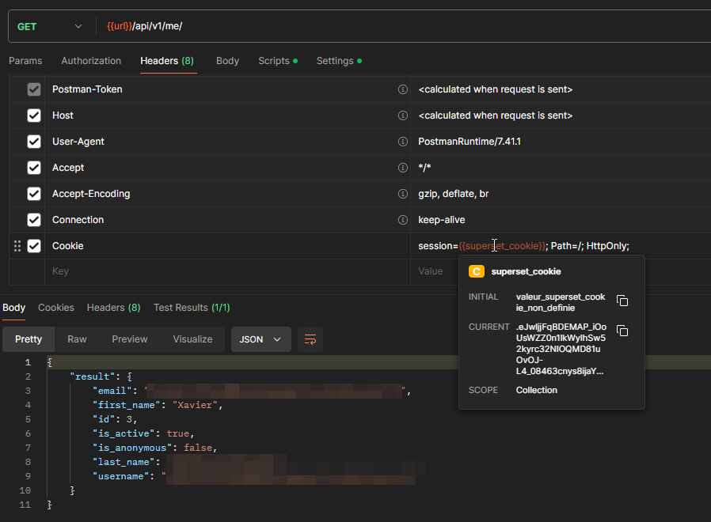Open the Visualize response view
The width and height of the screenshot is (711, 522).
click(x=192, y=339)
